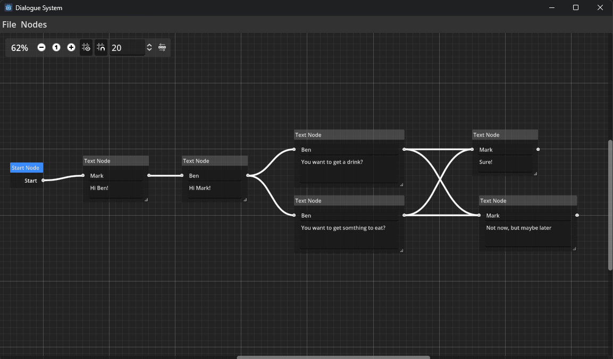Click output port of 'Not now' node

tap(577, 215)
